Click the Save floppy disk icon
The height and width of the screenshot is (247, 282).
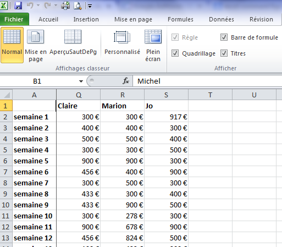[18, 6]
